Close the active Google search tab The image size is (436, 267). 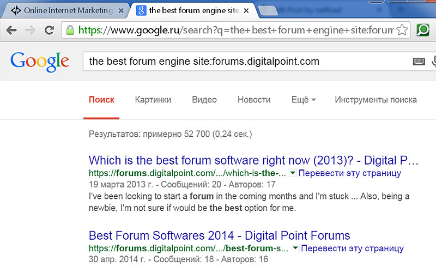tap(246, 11)
